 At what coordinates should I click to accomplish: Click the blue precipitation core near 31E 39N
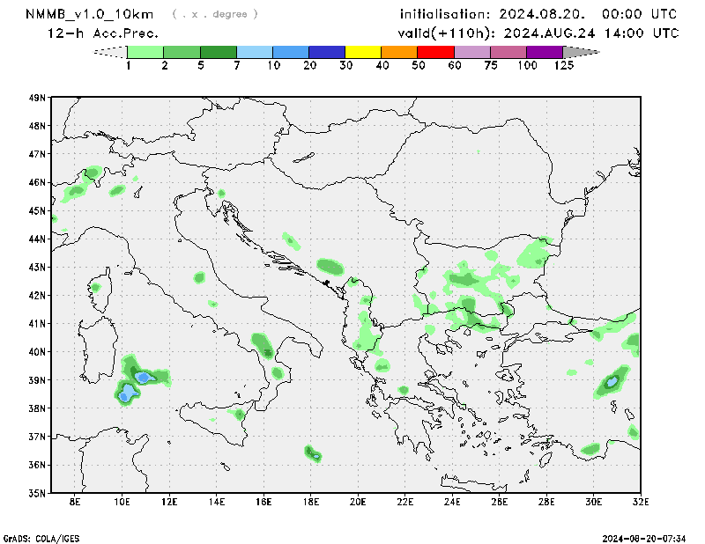tap(611, 383)
